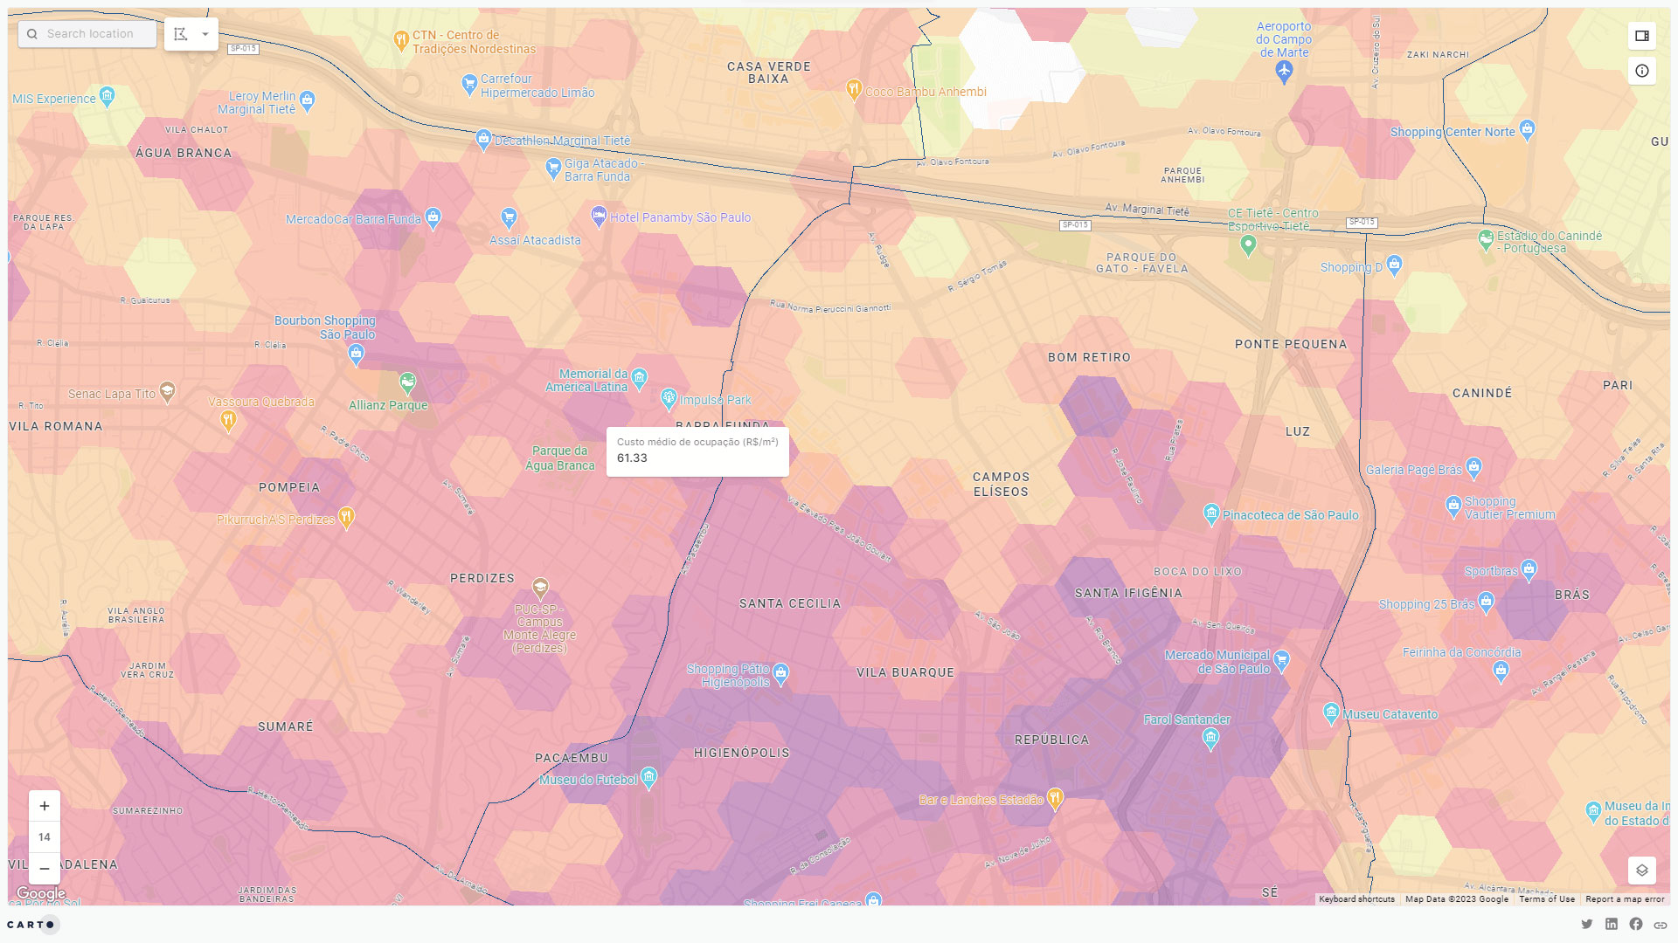The height and width of the screenshot is (943, 1678).
Task: Click Museu Catavento marker
Action: coord(1331,713)
